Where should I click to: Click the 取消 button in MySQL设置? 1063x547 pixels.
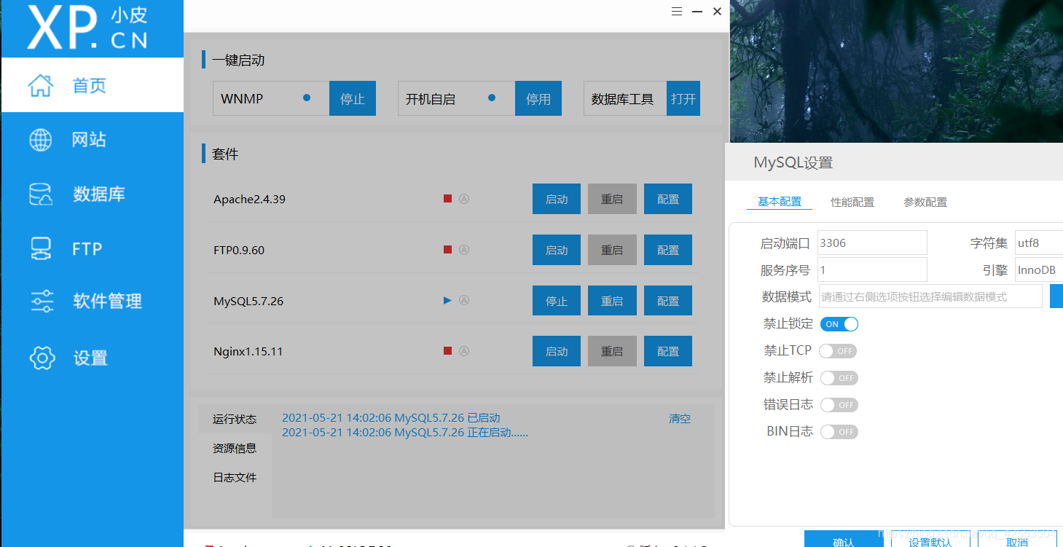pyautogui.click(x=1017, y=539)
